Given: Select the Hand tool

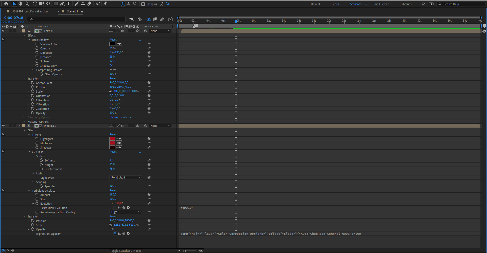Looking at the screenshot, I should [21, 4].
